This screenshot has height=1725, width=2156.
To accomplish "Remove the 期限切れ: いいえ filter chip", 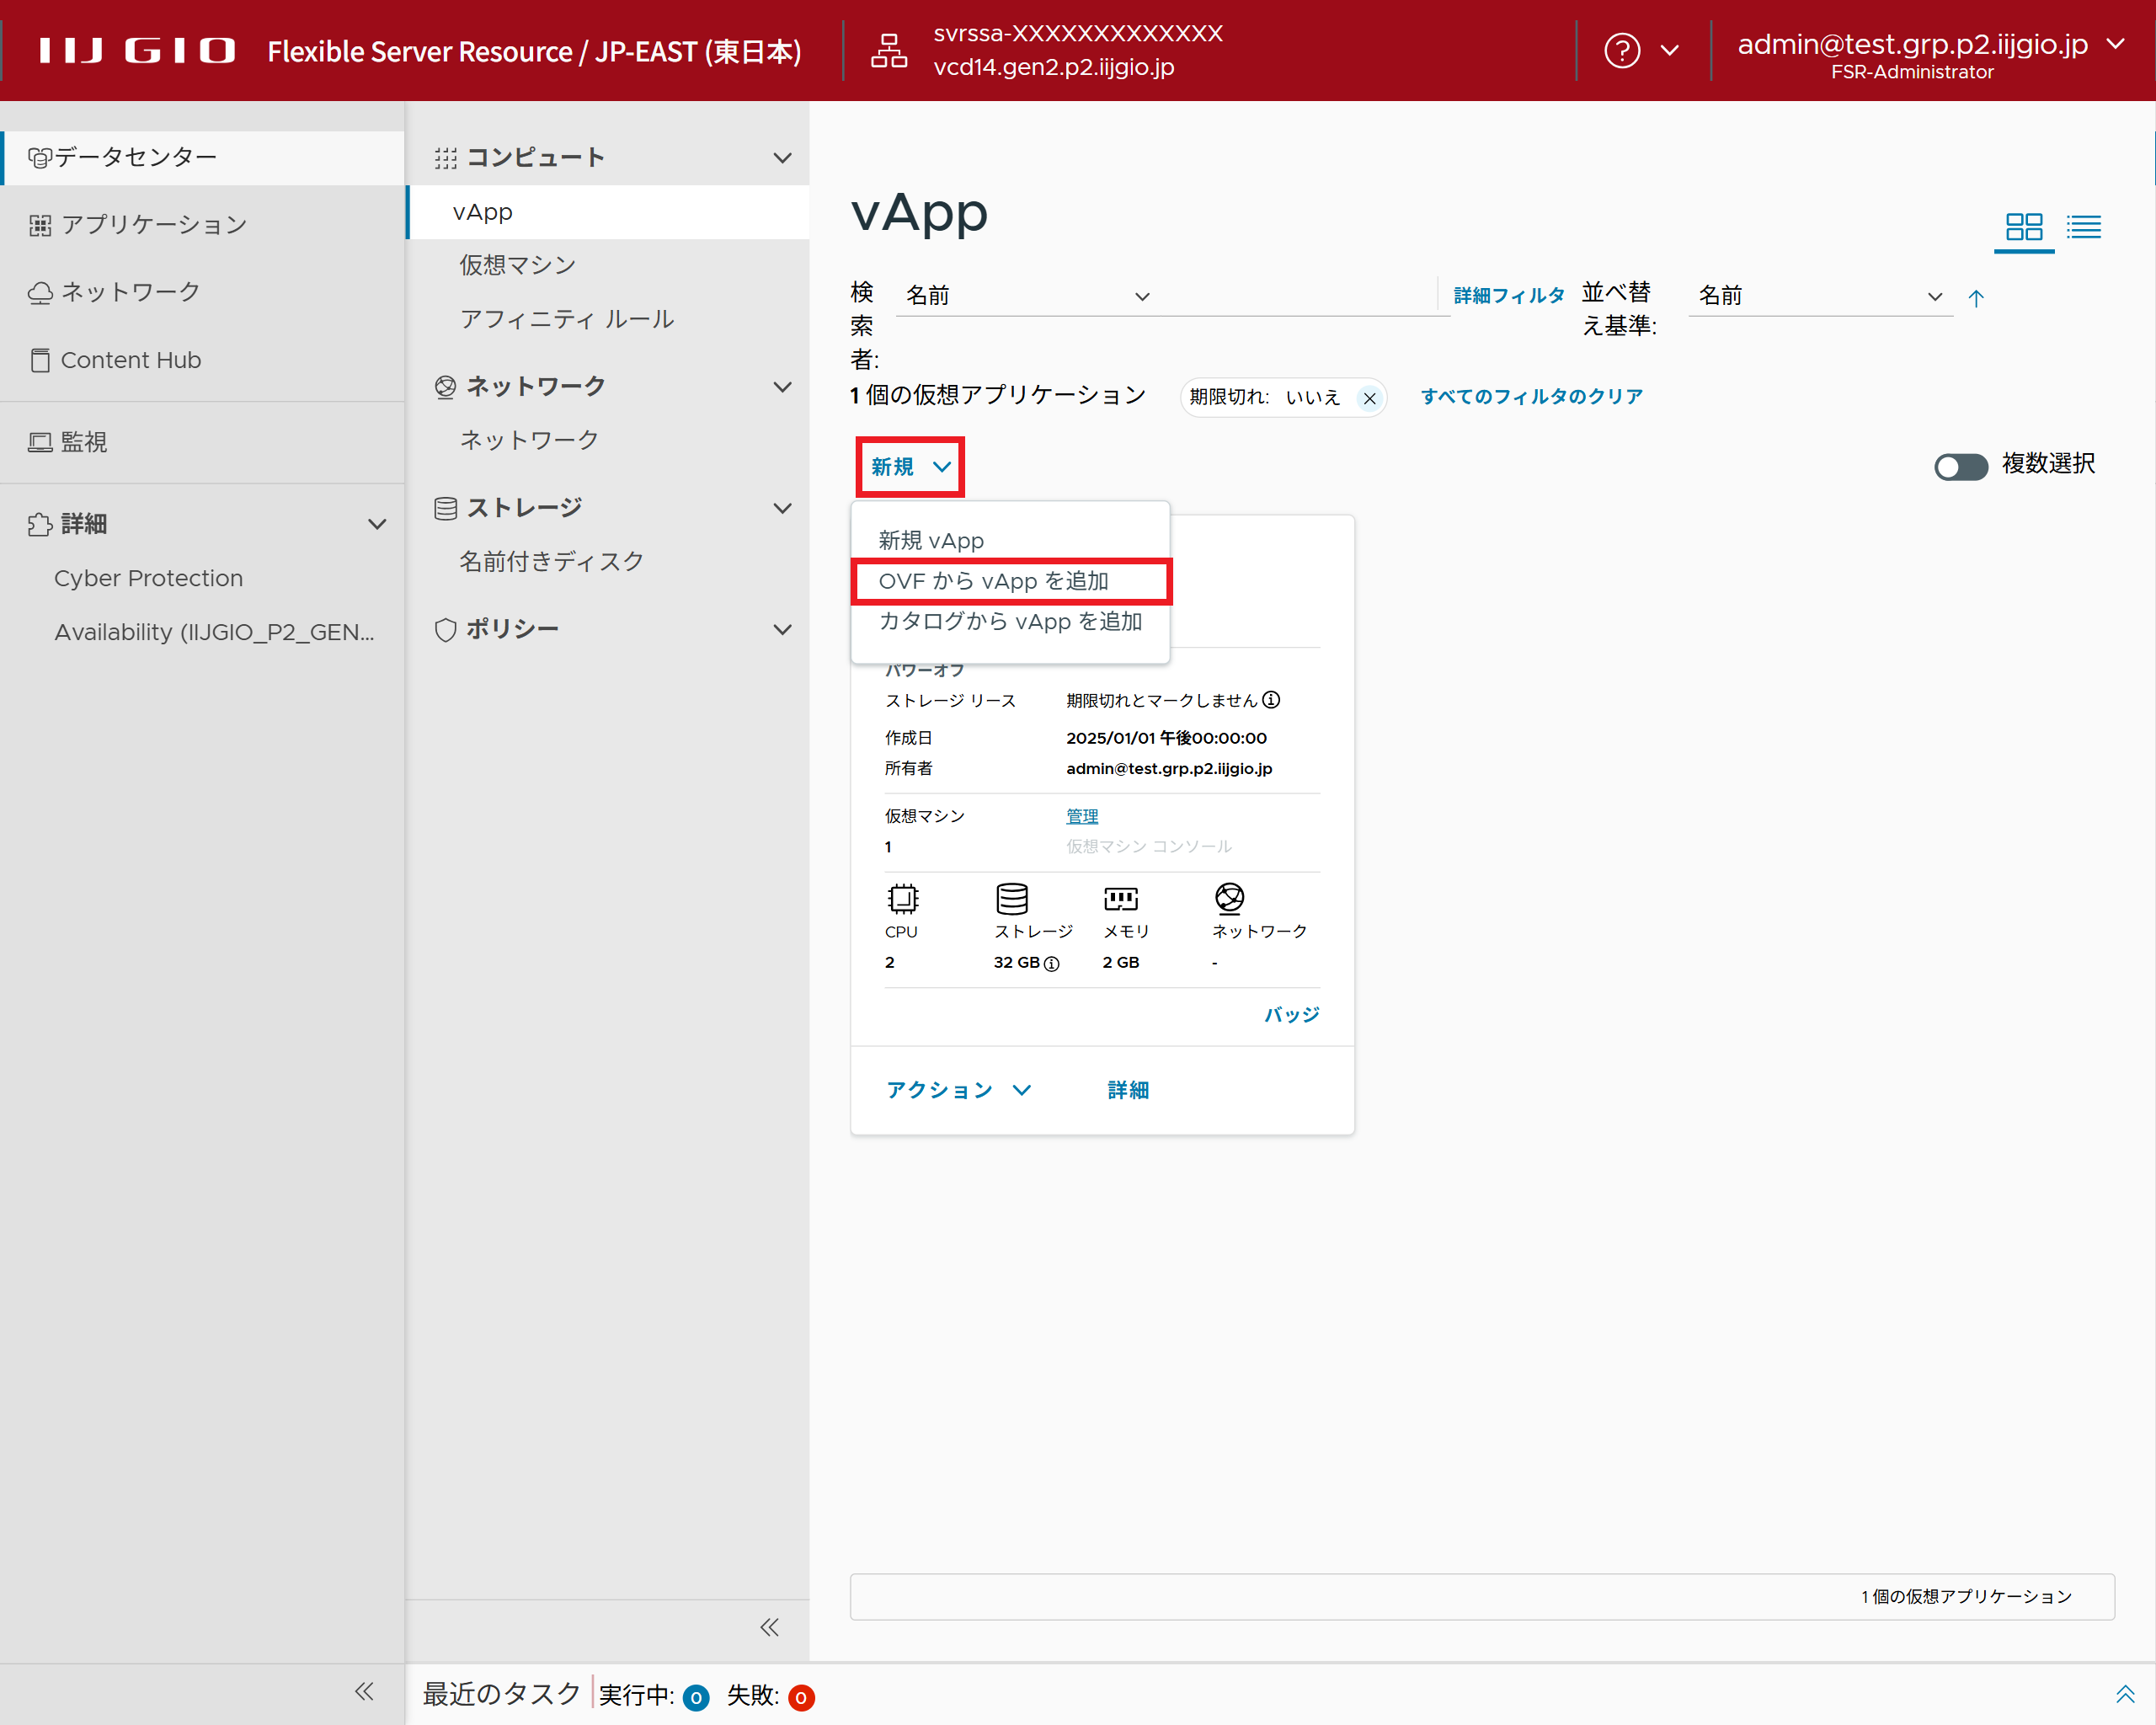I will coord(1369,398).
